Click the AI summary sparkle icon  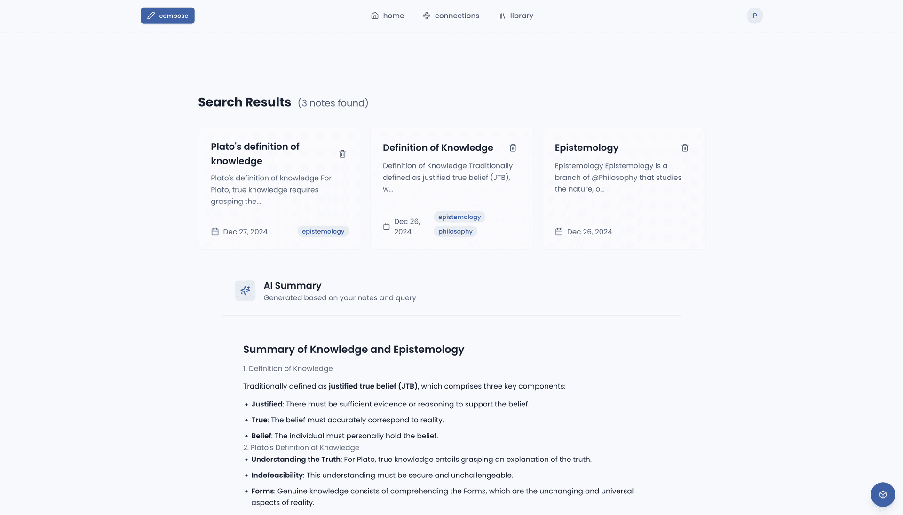[245, 290]
